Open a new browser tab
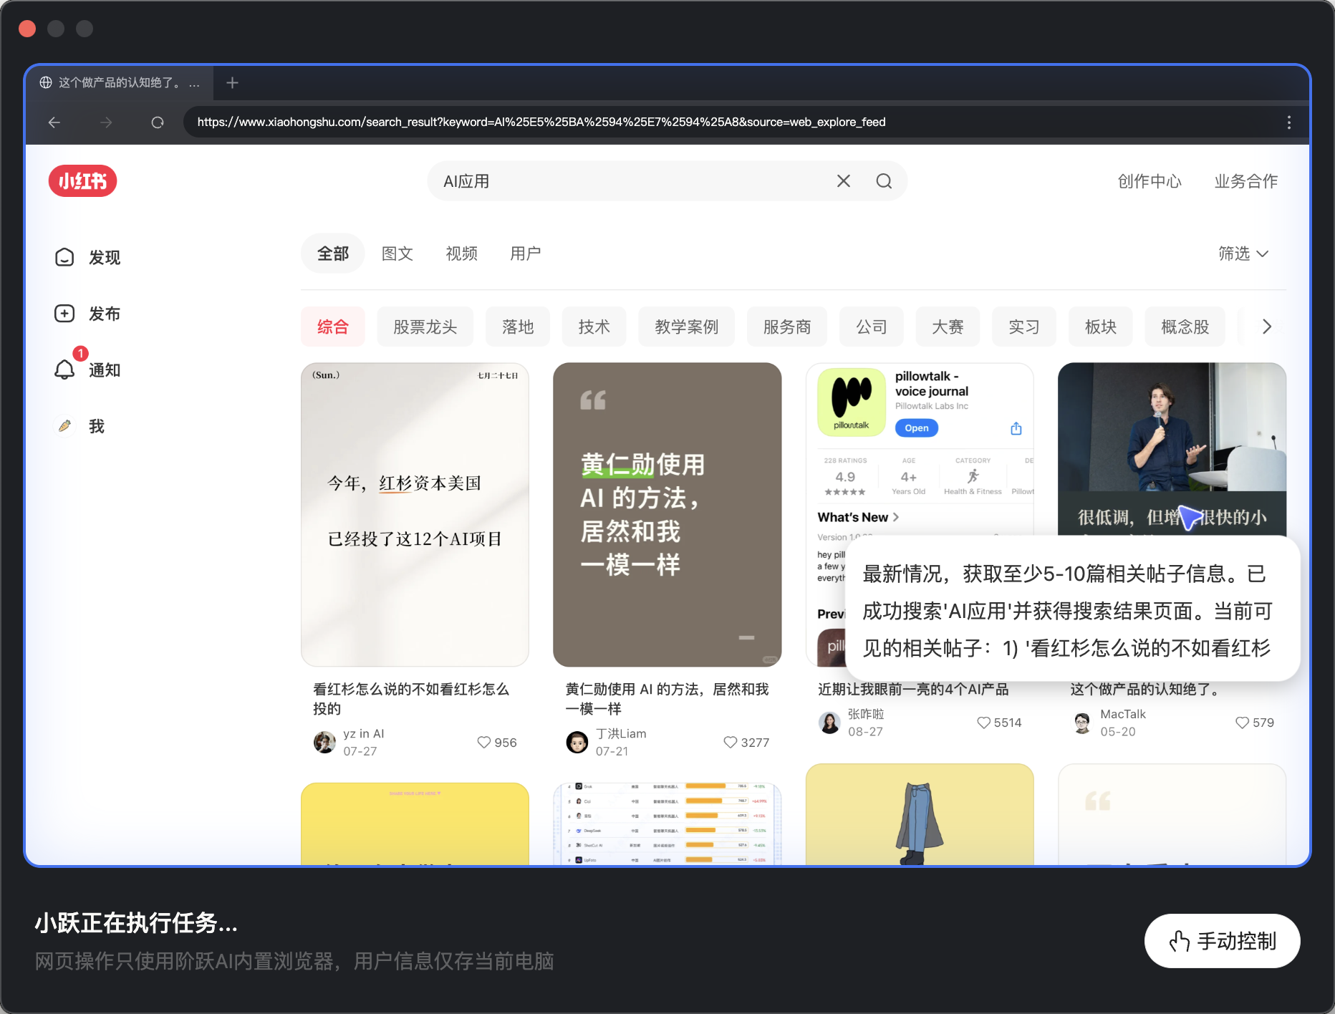The width and height of the screenshot is (1335, 1014). tap(232, 83)
